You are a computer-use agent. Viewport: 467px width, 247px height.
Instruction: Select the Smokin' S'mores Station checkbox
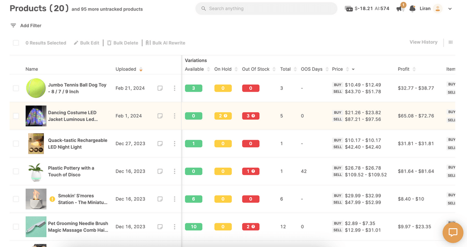[16, 199]
